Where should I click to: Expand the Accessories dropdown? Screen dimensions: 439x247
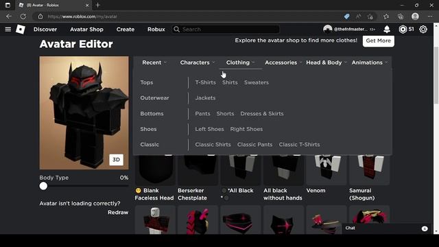point(283,62)
